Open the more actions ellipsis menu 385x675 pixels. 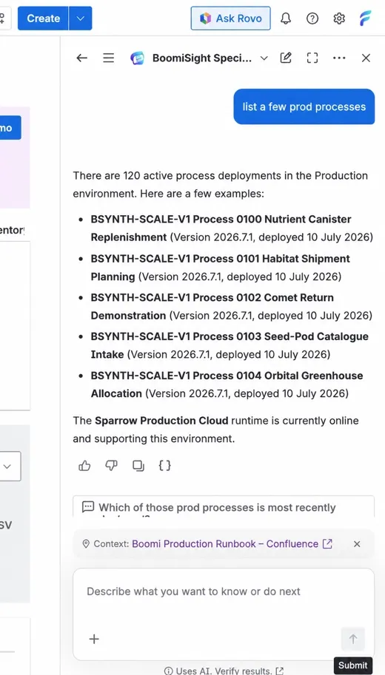[339, 58]
